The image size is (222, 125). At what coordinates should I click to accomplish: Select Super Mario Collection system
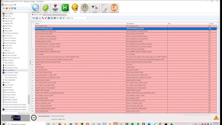(x=11, y=102)
